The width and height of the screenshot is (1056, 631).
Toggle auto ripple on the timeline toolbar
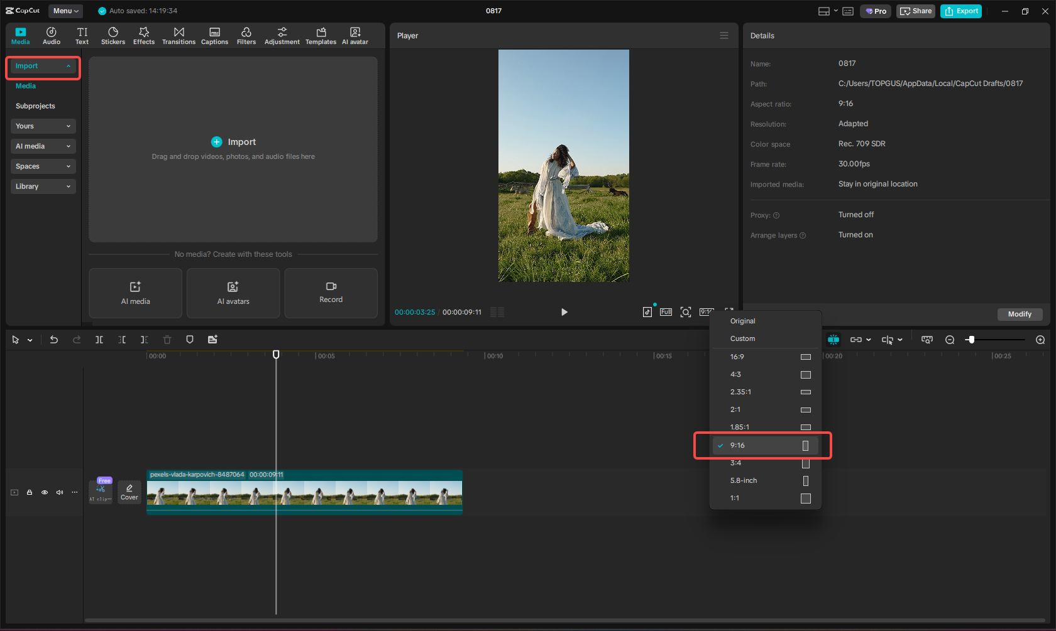click(833, 339)
